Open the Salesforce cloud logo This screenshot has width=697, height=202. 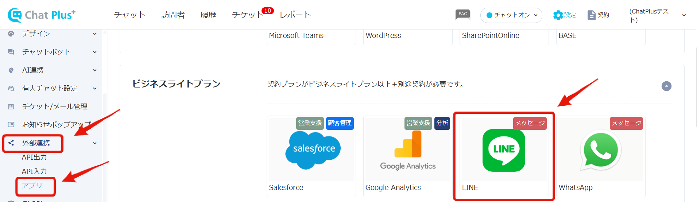point(313,150)
